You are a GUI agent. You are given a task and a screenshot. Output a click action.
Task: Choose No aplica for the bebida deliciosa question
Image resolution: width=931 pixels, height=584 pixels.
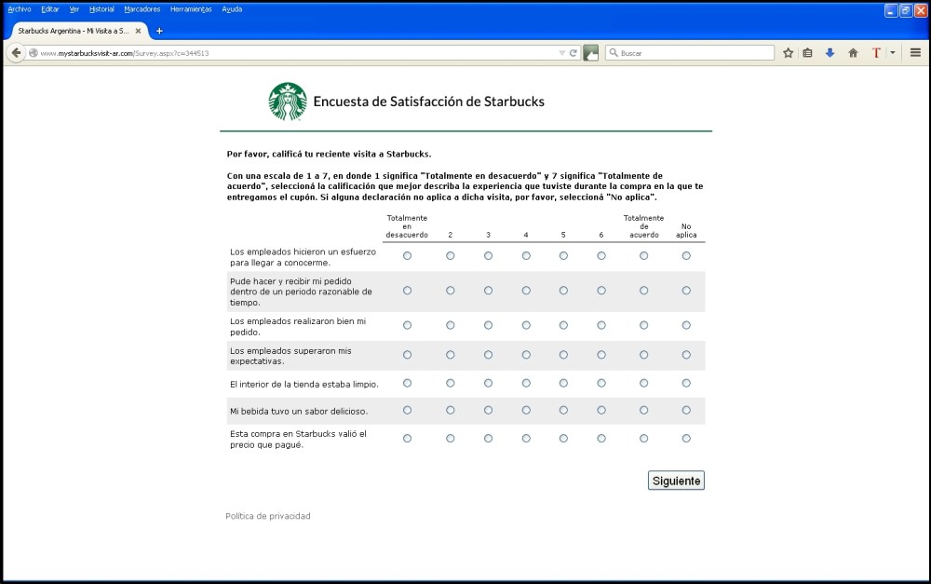point(686,411)
